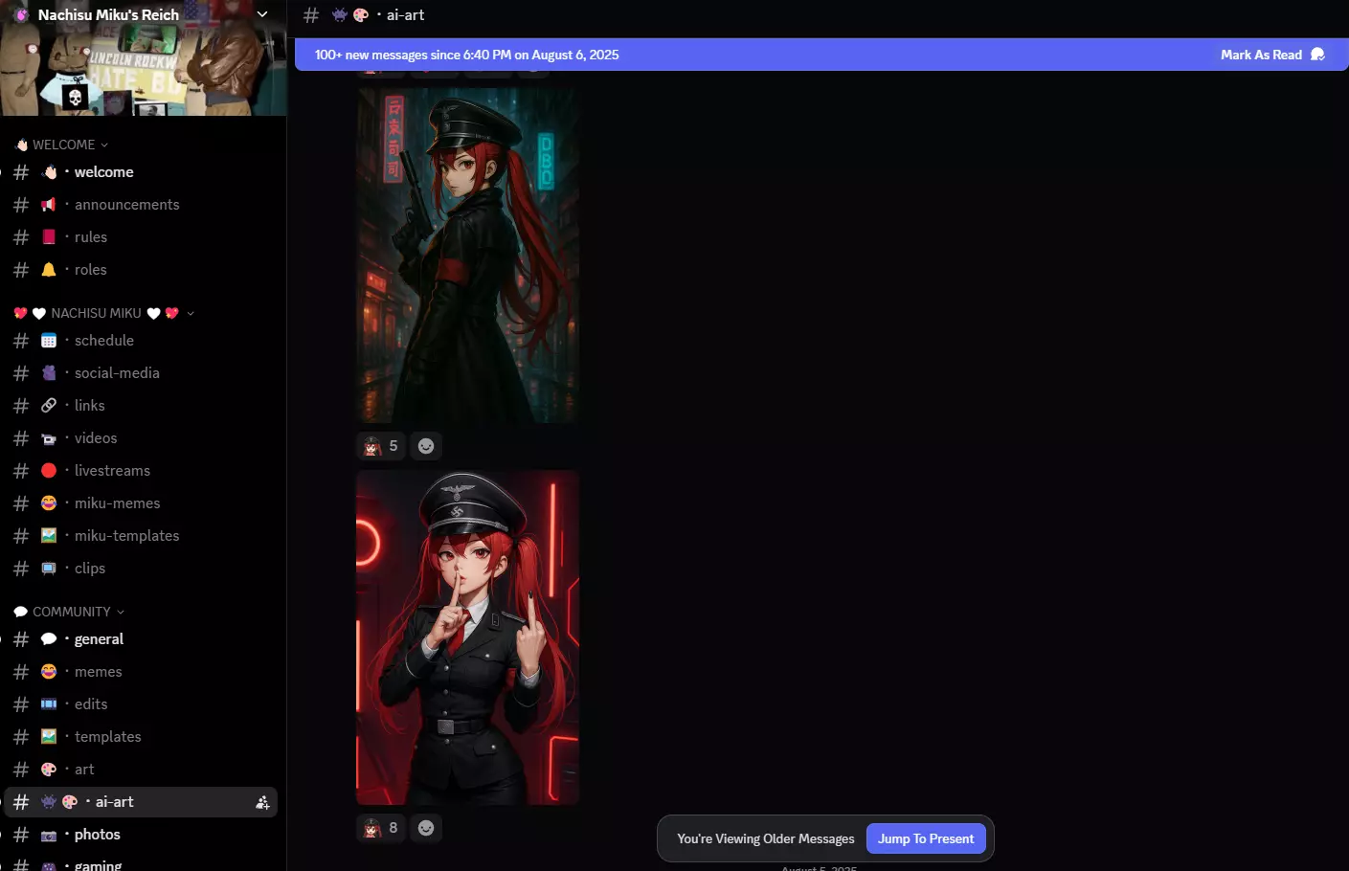Click the laughing emoji icon of memes channel
This screenshot has width=1349, height=871.
coord(49,672)
